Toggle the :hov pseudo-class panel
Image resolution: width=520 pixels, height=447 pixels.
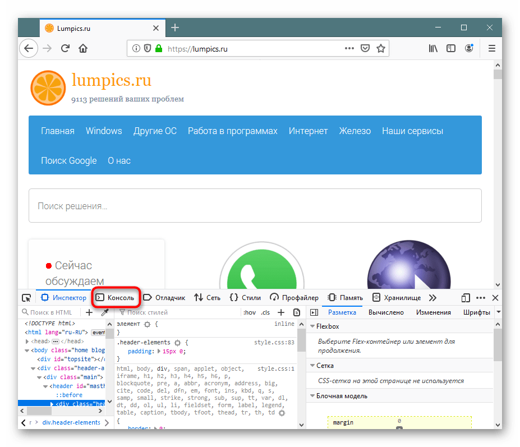click(x=249, y=312)
